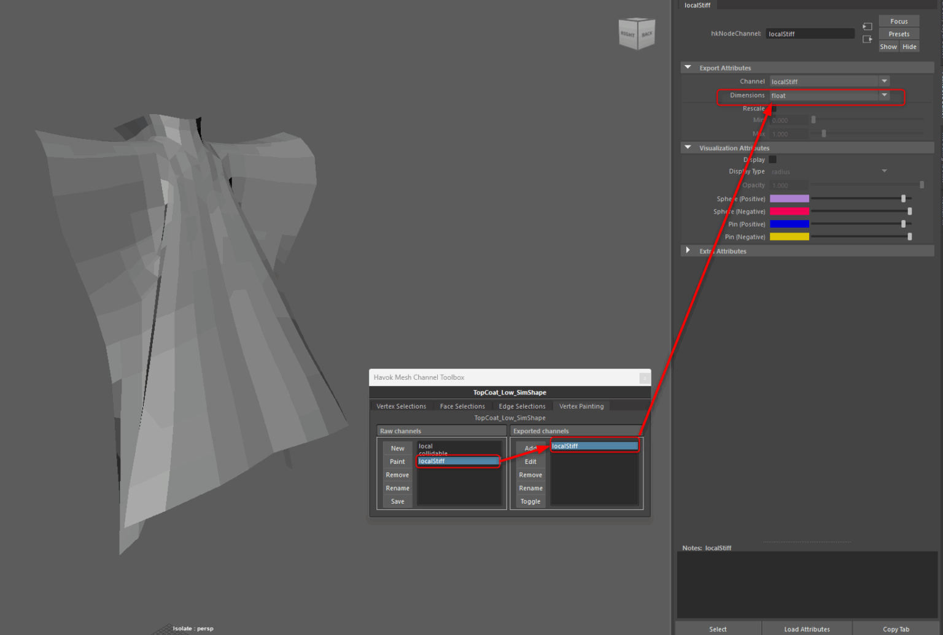Click the hkNodeChannel name input field
The height and width of the screenshot is (635, 943).
coord(809,34)
